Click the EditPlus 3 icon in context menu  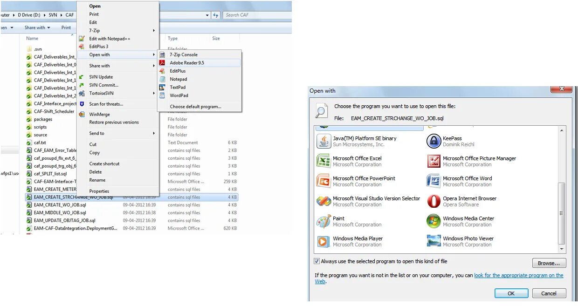tap(82, 47)
